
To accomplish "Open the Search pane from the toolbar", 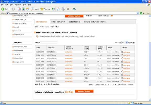I will tap(35, 9).
